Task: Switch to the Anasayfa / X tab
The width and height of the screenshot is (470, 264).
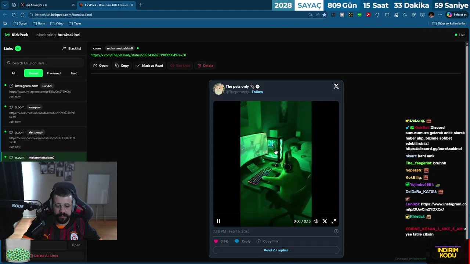Action: [48, 5]
